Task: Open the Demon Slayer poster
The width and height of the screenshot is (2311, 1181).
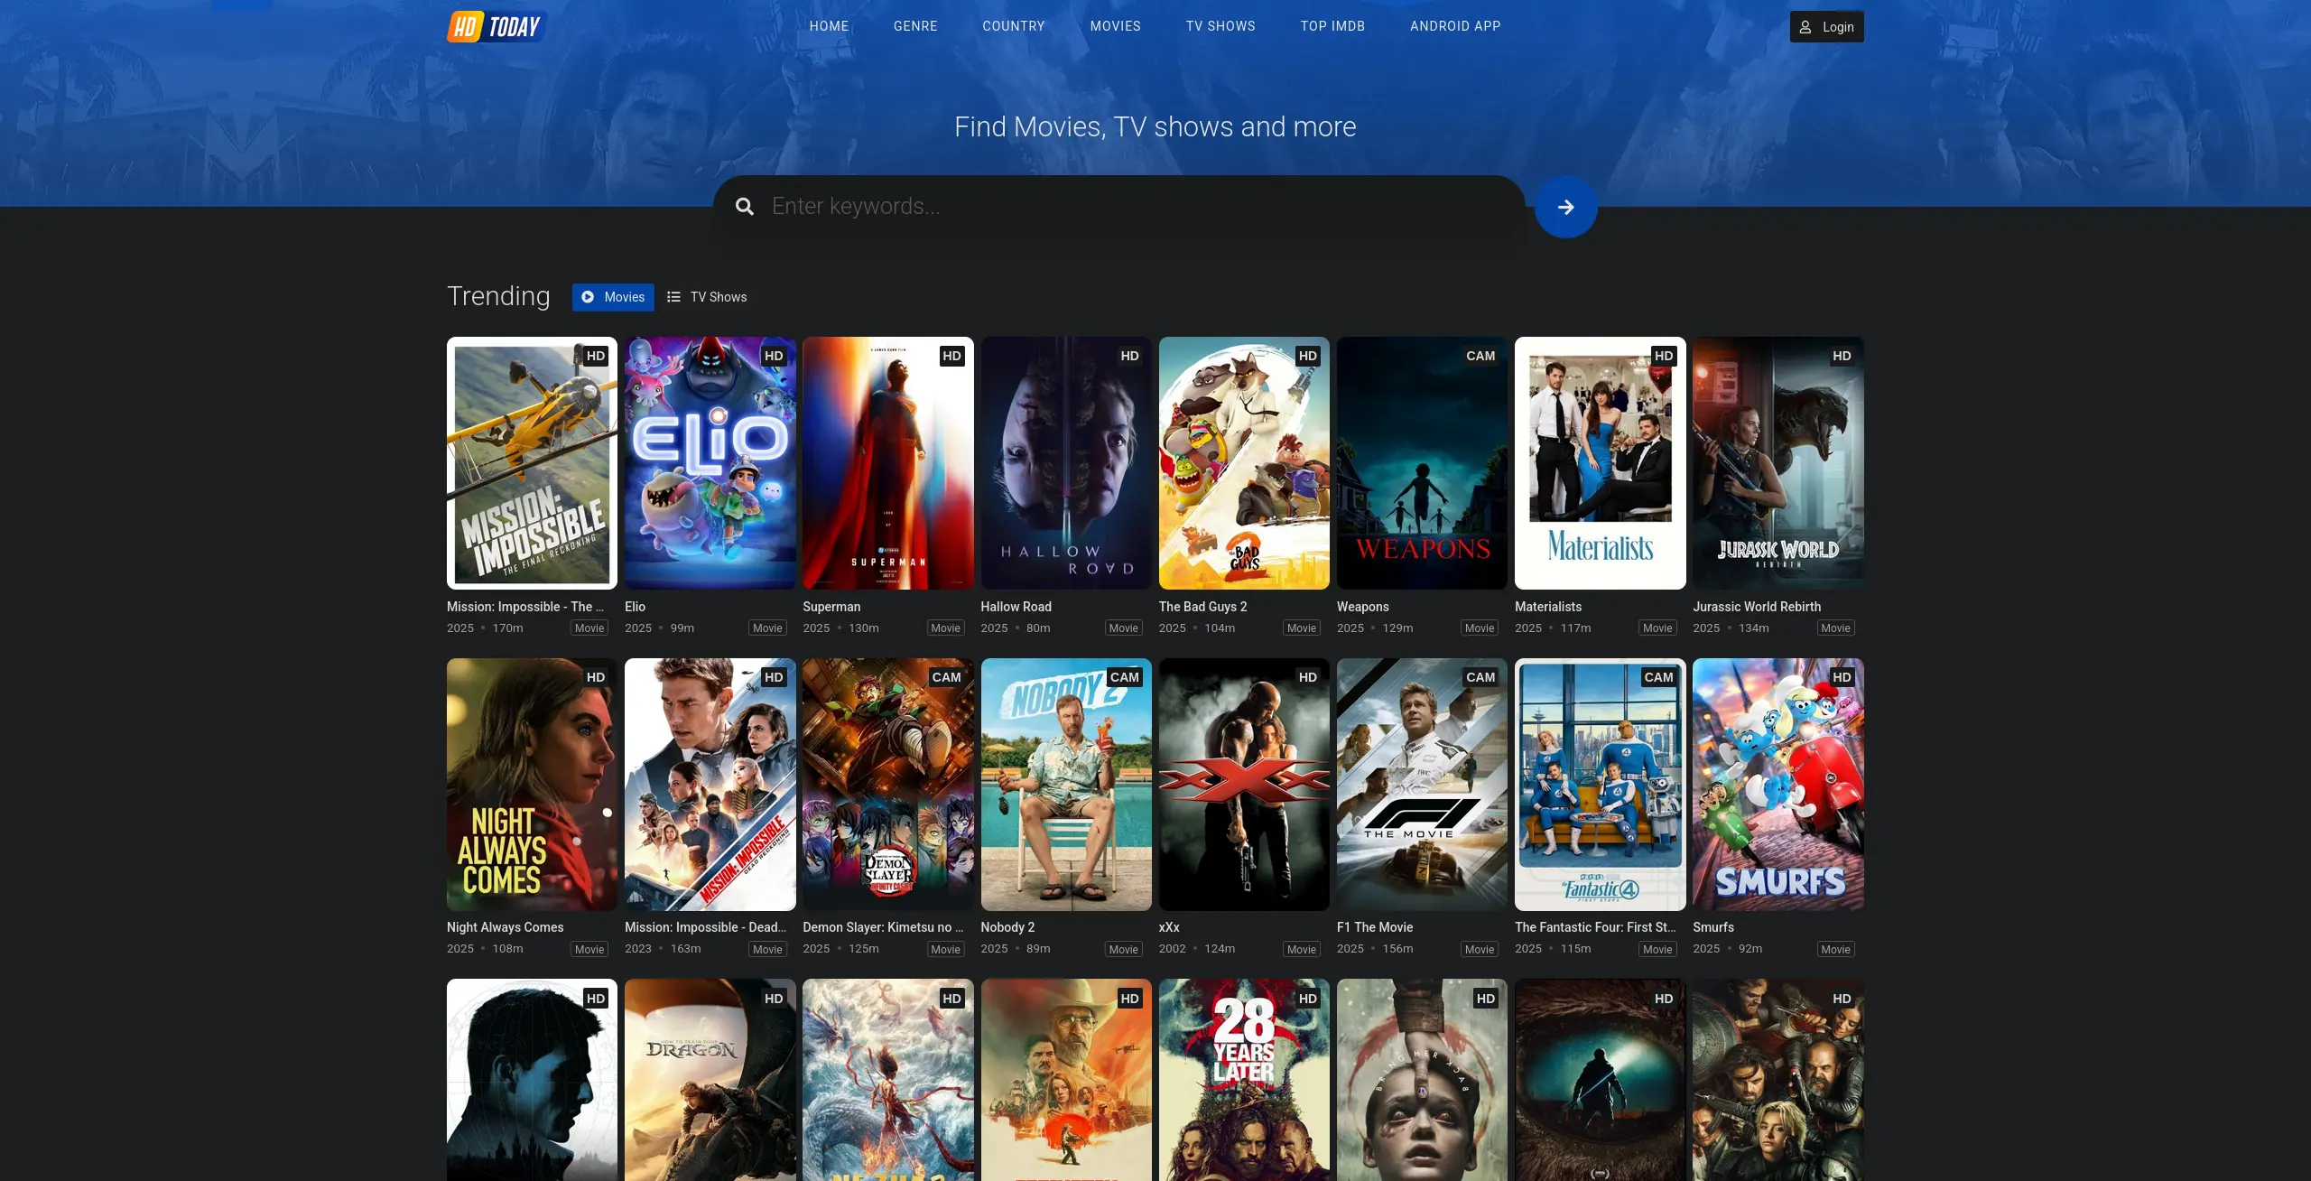Action: 887,784
